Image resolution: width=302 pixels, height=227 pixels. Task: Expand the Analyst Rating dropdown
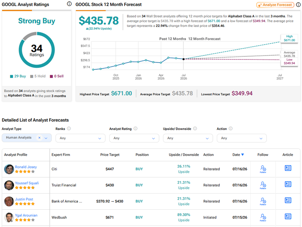point(134,138)
